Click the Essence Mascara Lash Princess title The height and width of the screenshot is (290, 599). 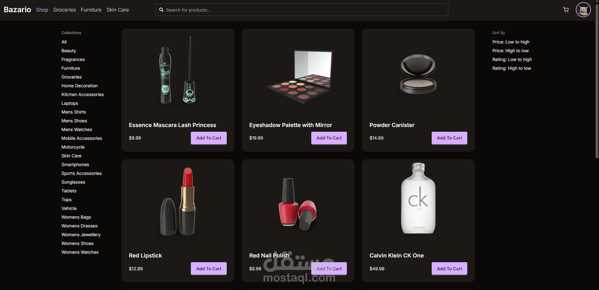[172, 125]
